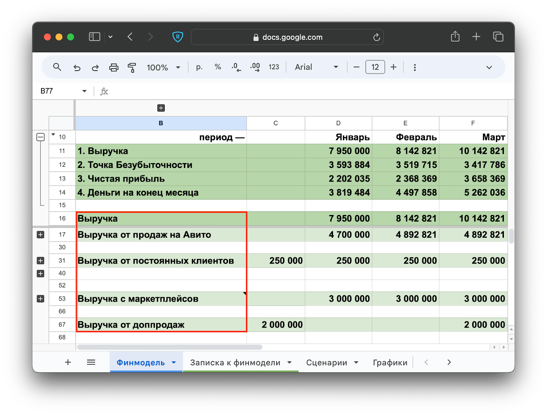
Task: Switch to the Сценарии sheet tab
Action: [326, 362]
